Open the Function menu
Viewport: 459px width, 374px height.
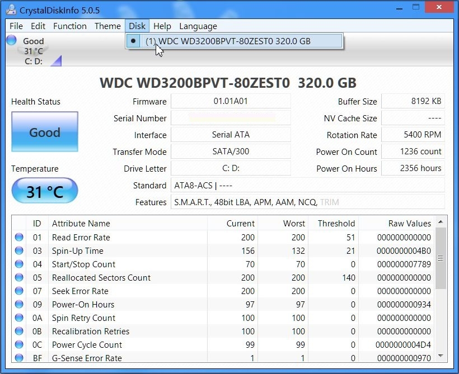tap(69, 26)
